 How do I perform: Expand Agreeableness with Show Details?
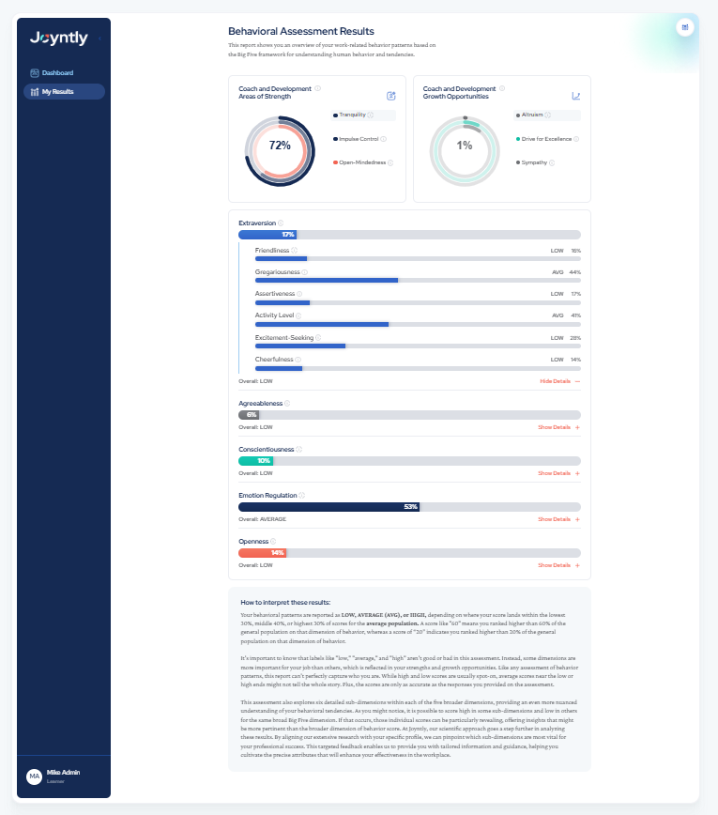(x=558, y=427)
